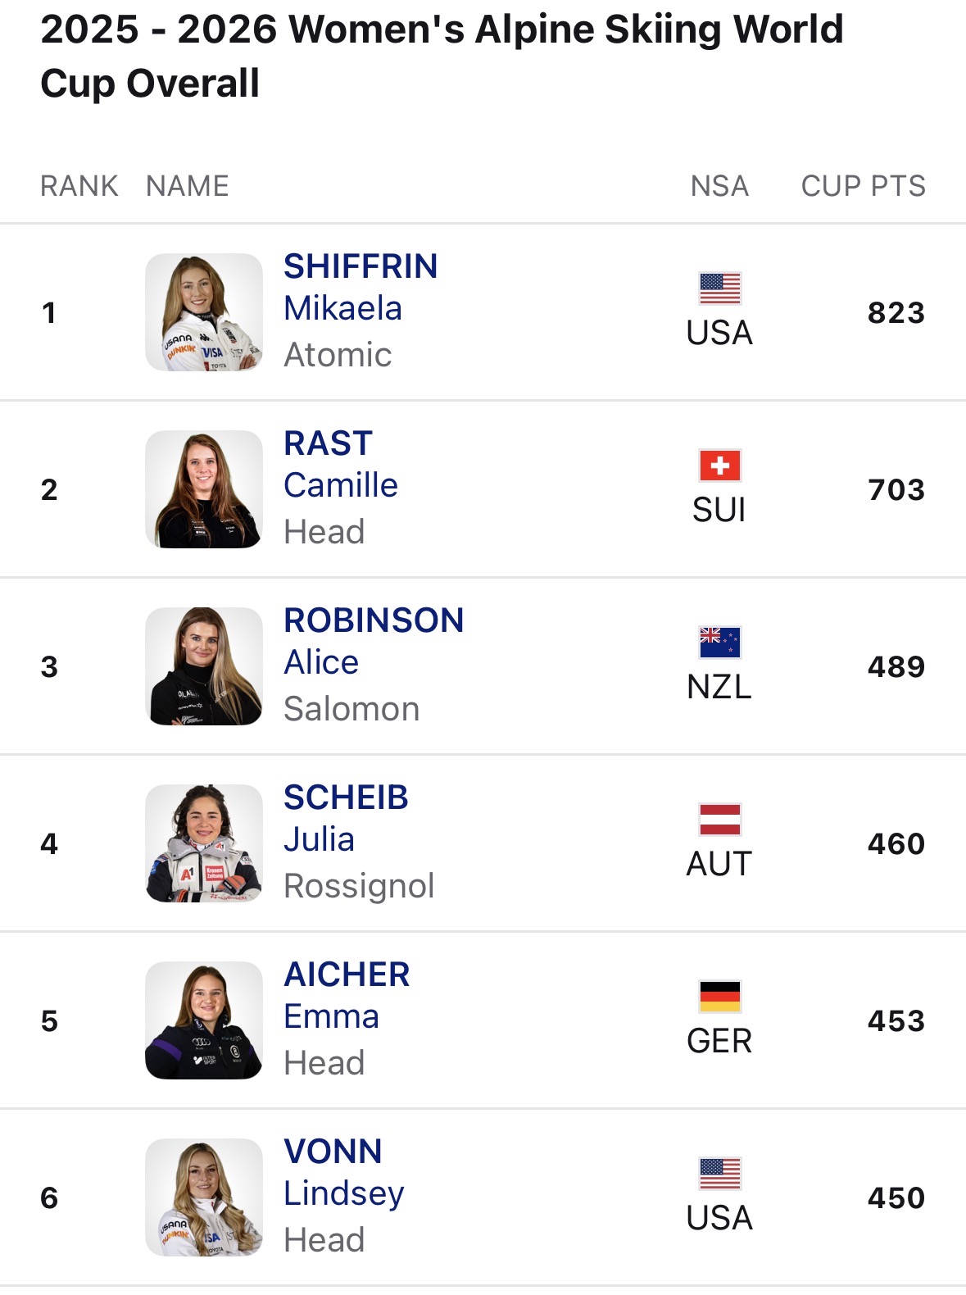This screenshot has width=966, height=1295.
Task: Click the CUP PTS column header
Action: point(863,186)
